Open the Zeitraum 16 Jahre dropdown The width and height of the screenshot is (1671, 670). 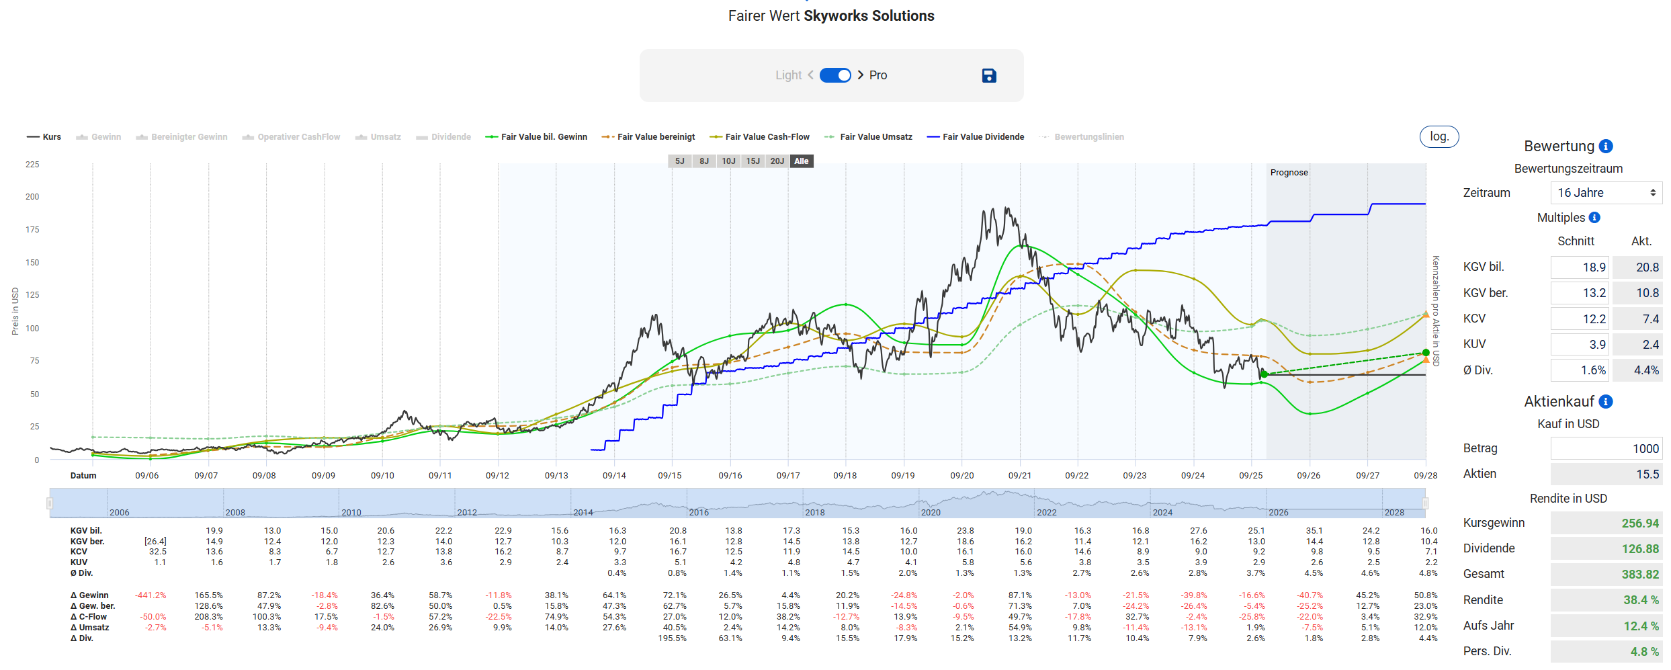1606,193
